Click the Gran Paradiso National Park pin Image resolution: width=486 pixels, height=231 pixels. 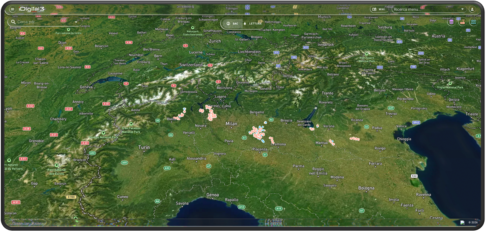pos(131,124)
